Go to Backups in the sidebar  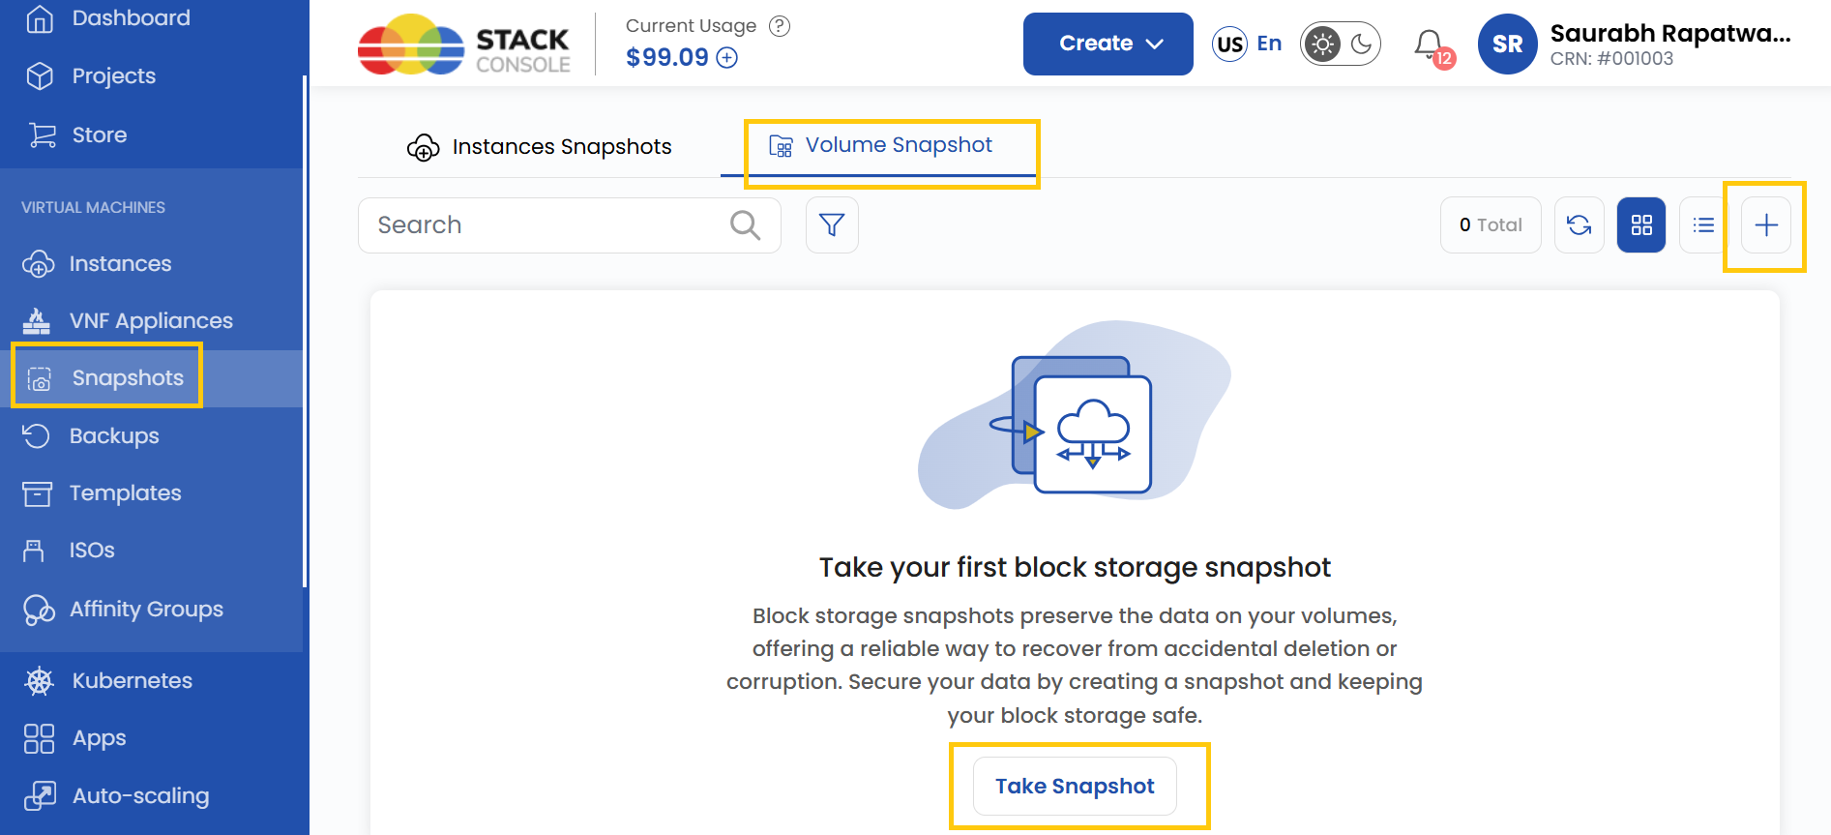pos(113,436)
